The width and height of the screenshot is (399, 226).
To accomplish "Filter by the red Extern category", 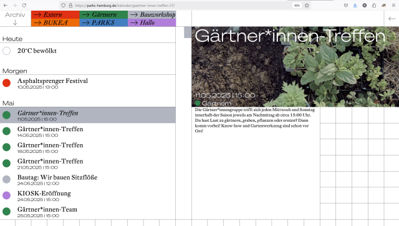I will point(55,14).
